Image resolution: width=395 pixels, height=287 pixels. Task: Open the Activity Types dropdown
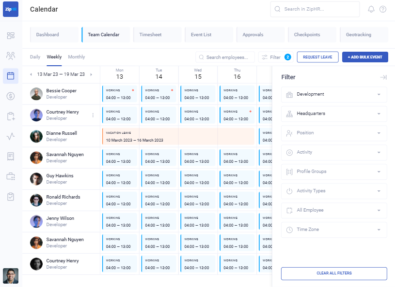click(333, 191)
